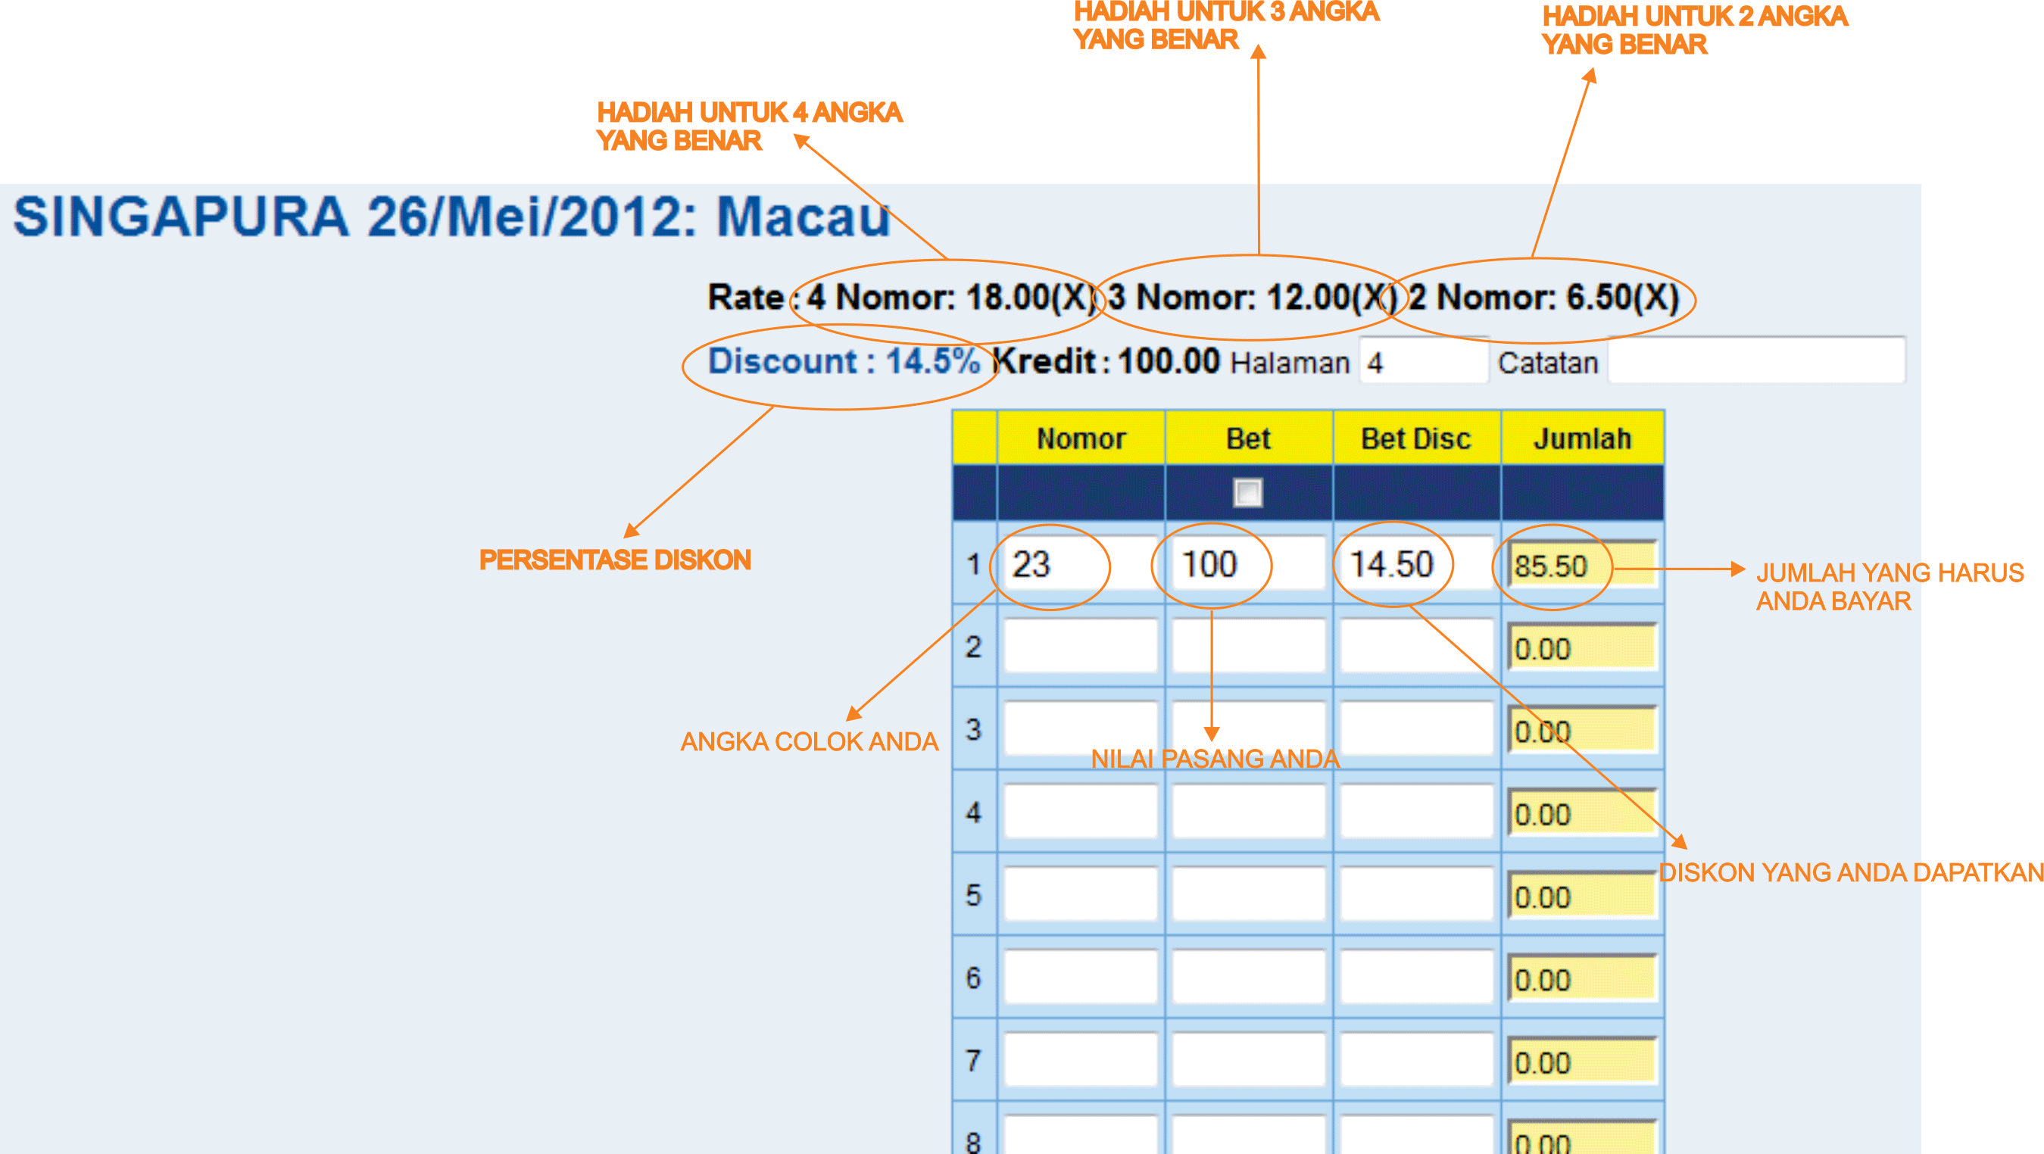
Task: Click the Bet Disc field in row 3
Action: pos(1417,729)
